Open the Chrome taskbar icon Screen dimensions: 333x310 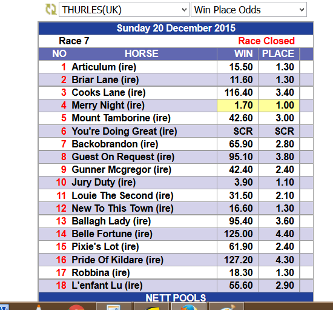pyautogui.click(x=76, y=307)
